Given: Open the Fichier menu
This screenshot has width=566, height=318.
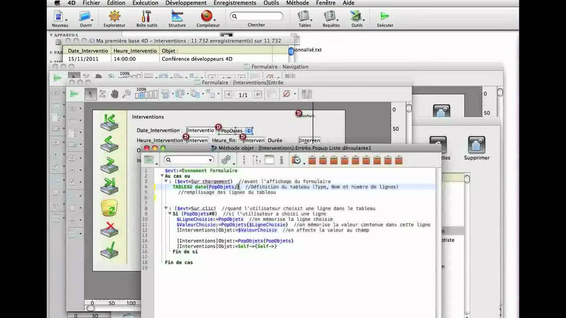Looking at the screenshot, I should point(91,3).
